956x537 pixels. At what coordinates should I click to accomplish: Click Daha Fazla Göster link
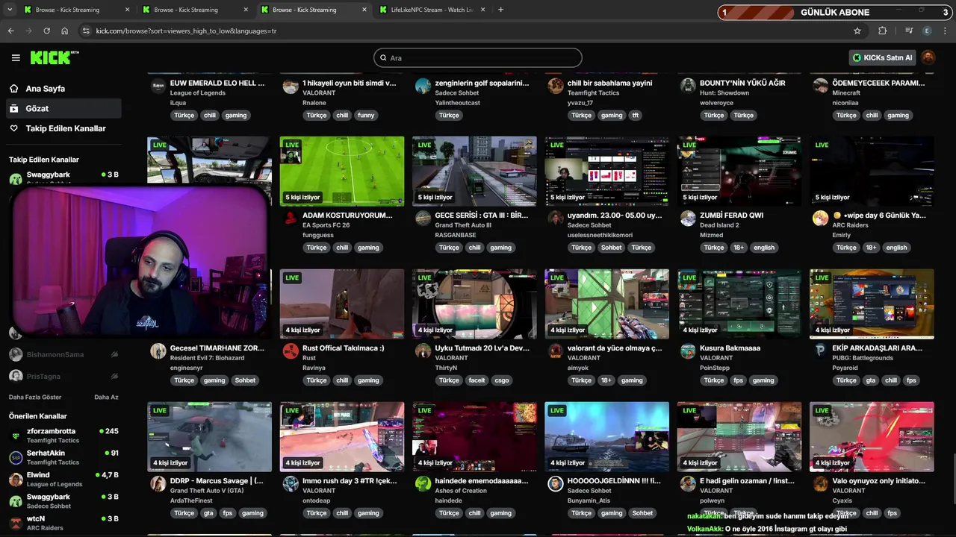click(35, 397)
